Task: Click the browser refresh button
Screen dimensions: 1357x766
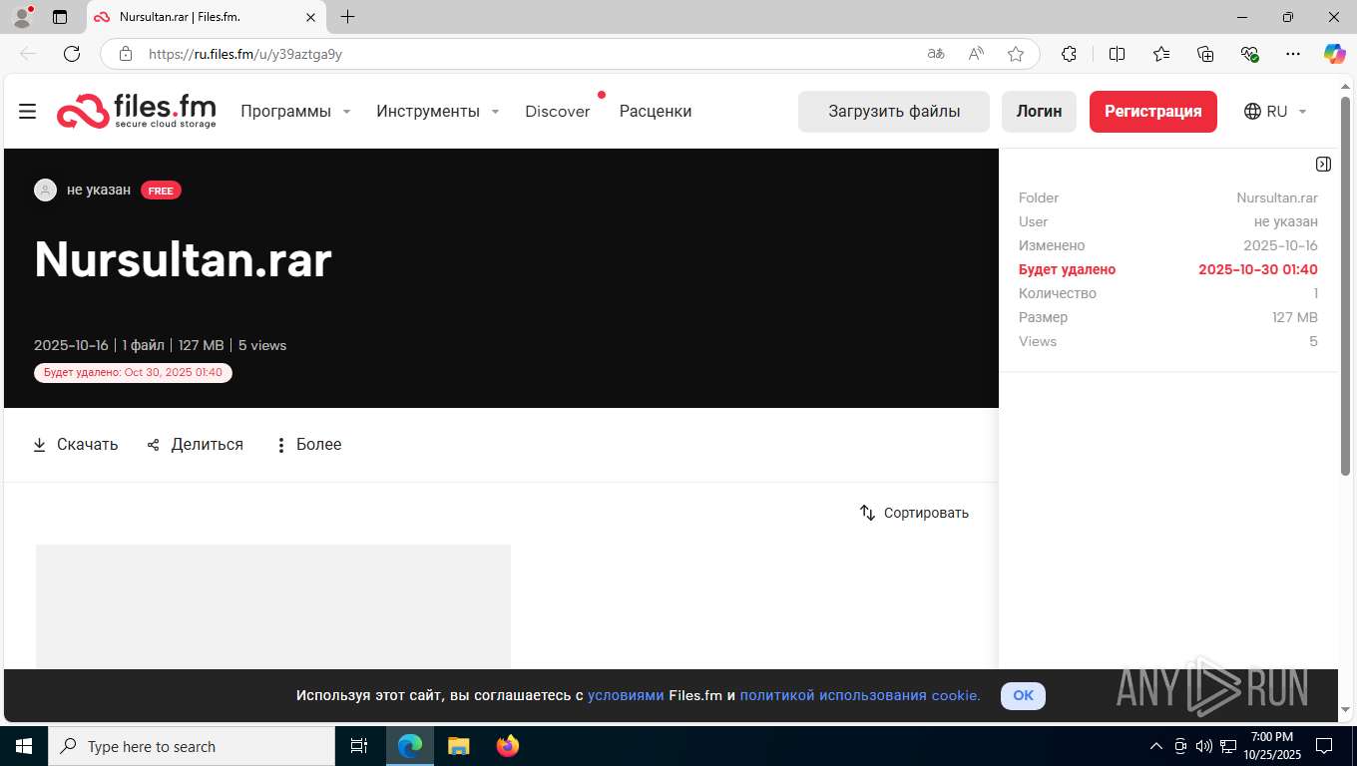Action: tap(72, 54)
